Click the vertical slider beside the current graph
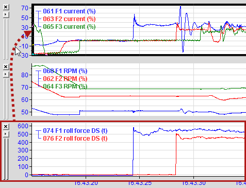246x188 pixels. [6, 39]
